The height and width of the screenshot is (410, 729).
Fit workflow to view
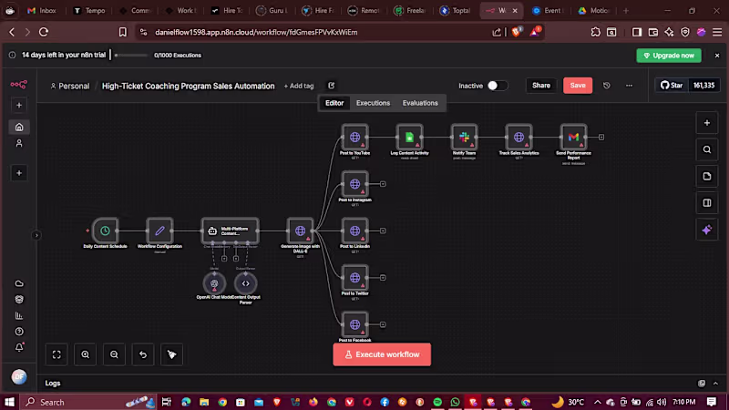coord(56,354)
